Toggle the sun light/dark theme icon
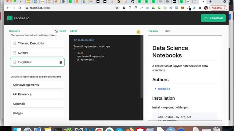The image size is (234, 131). (138, 32)
